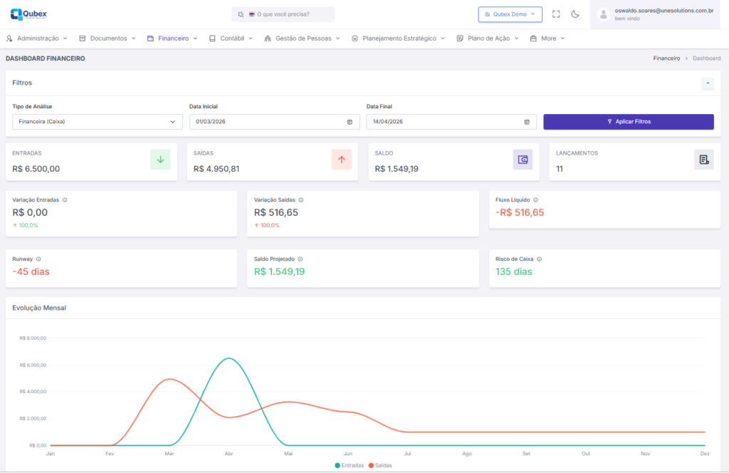Screen dimensions: 729x473
Task: Toggle Entradas series in chart legend
Action: pos(349,465)
